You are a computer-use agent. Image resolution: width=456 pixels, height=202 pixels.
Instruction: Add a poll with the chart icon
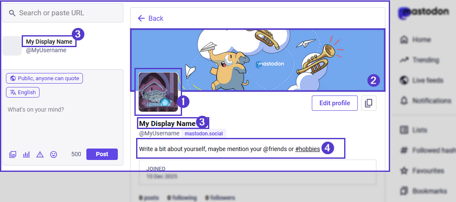click(x=26, y=154)
